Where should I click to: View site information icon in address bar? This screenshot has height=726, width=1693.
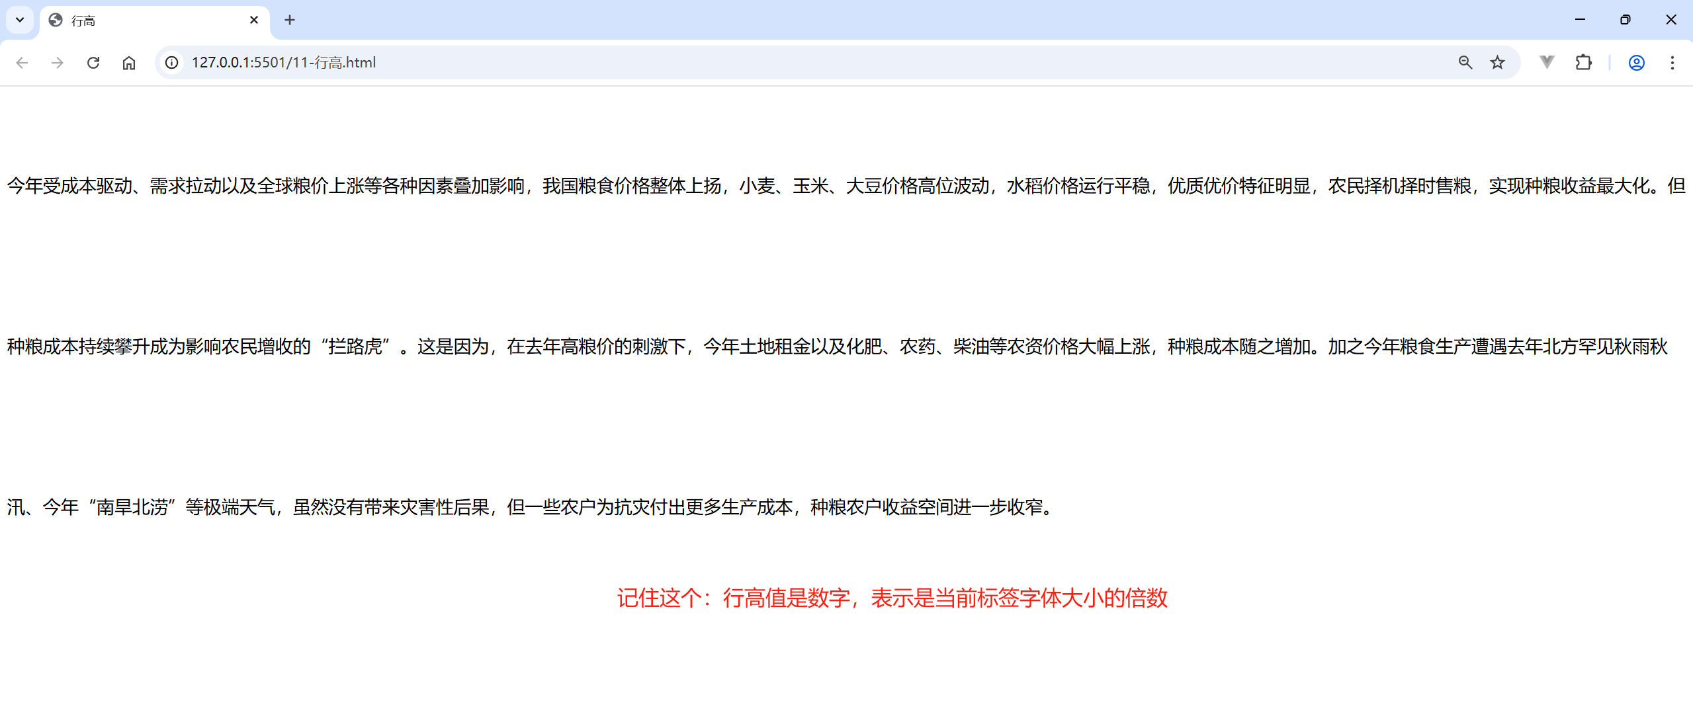point(172,63)
